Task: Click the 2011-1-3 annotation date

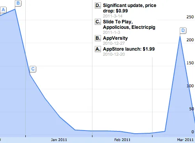Action: (112, 32)
